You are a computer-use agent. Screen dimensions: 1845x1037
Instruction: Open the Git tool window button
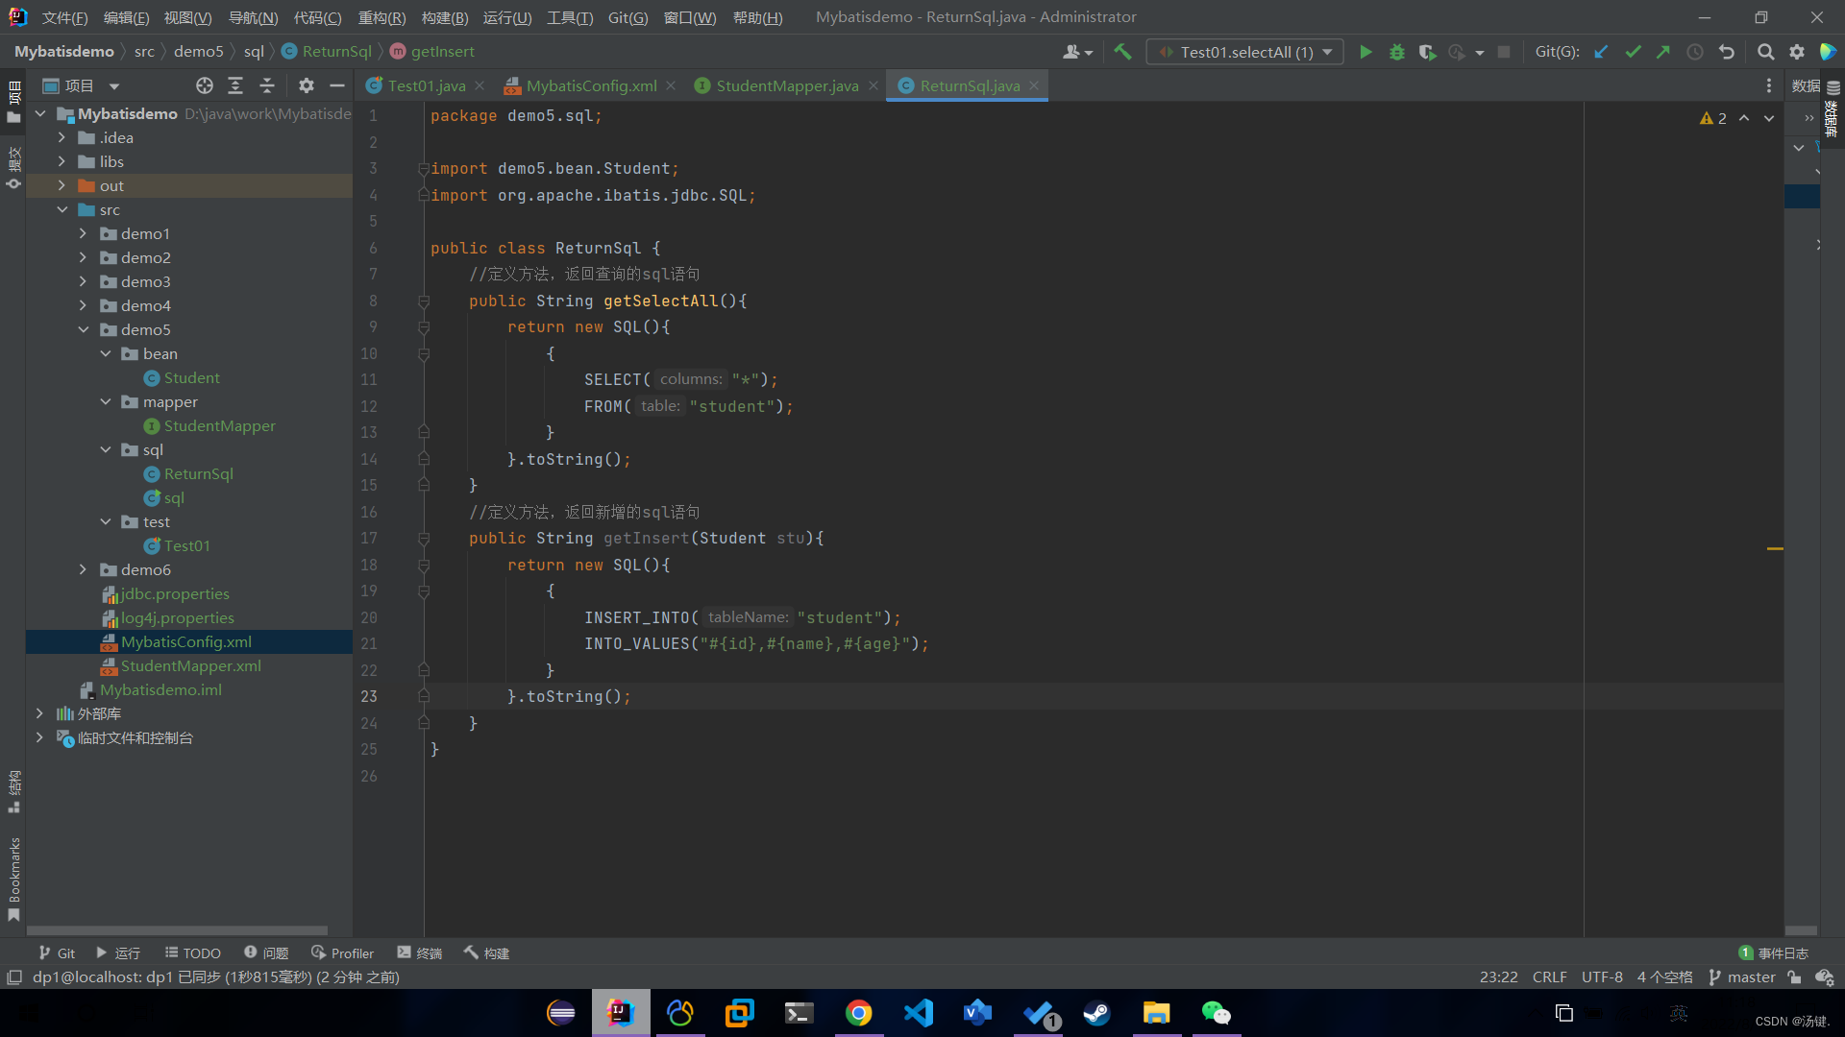(x=57, y=953)
